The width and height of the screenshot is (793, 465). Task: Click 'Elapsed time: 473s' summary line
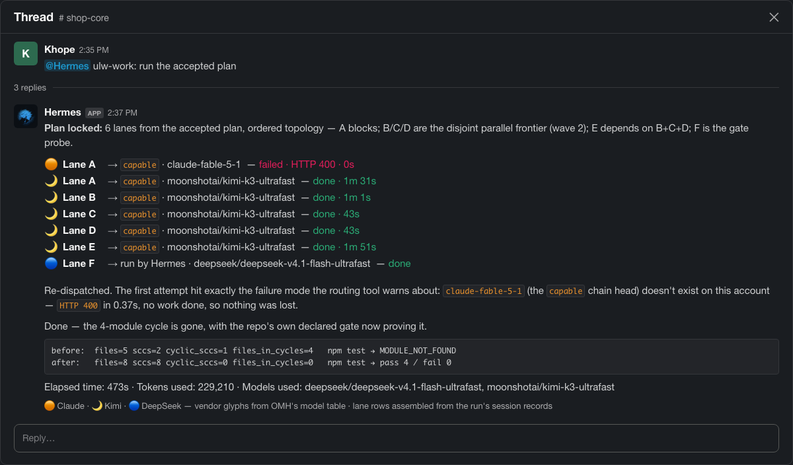click(x=329, y=387)
